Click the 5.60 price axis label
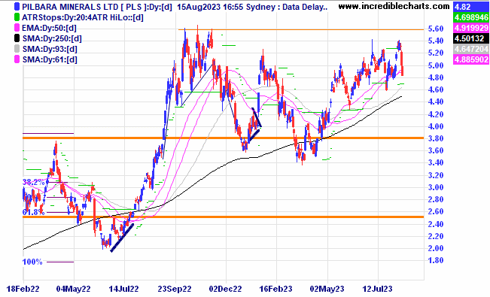490x297 pixels. pos(436,29)
